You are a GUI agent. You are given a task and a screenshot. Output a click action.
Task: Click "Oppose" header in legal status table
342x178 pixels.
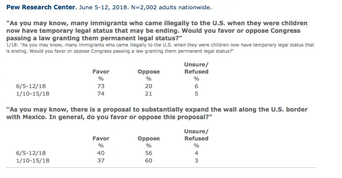(x=148, y=71)
